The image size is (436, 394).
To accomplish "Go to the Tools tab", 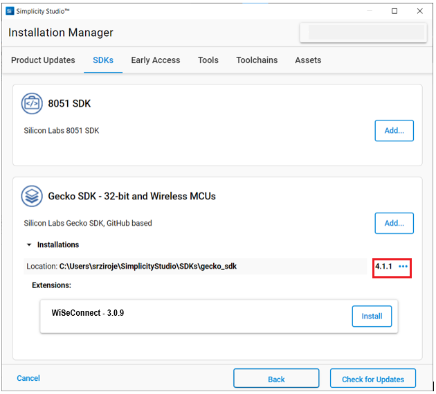I will tap(208, 60).
